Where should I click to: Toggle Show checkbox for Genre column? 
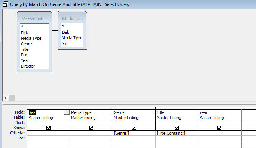pos(134,128)
